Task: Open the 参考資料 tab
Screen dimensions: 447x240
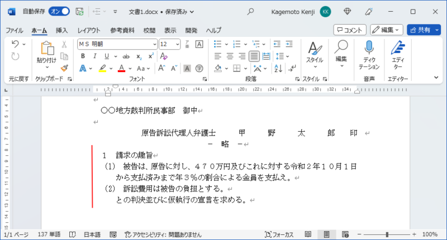Action: (x=122, y=30)
